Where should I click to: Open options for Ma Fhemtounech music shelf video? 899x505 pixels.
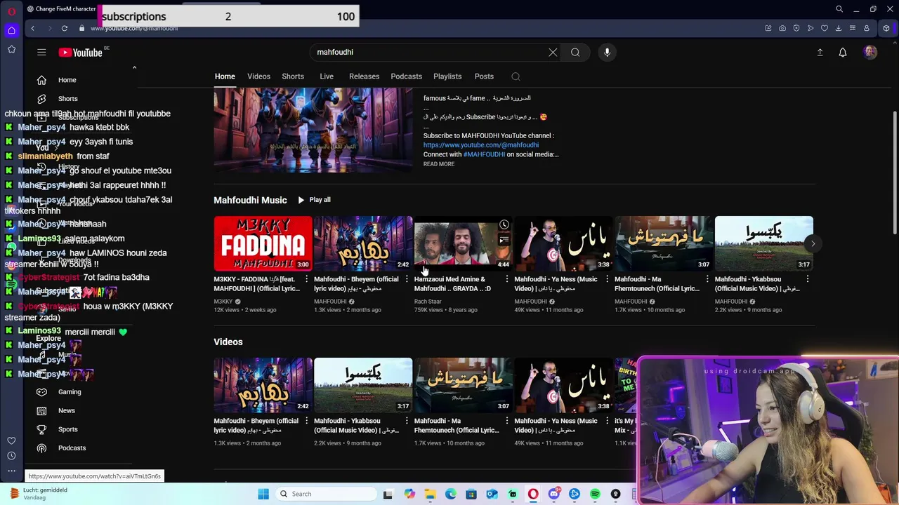pos(707,279)
